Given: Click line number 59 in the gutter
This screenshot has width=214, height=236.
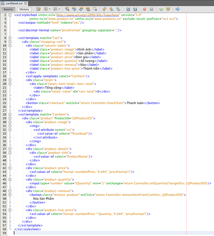Looking at the screenshot, I should coord(4,233).
